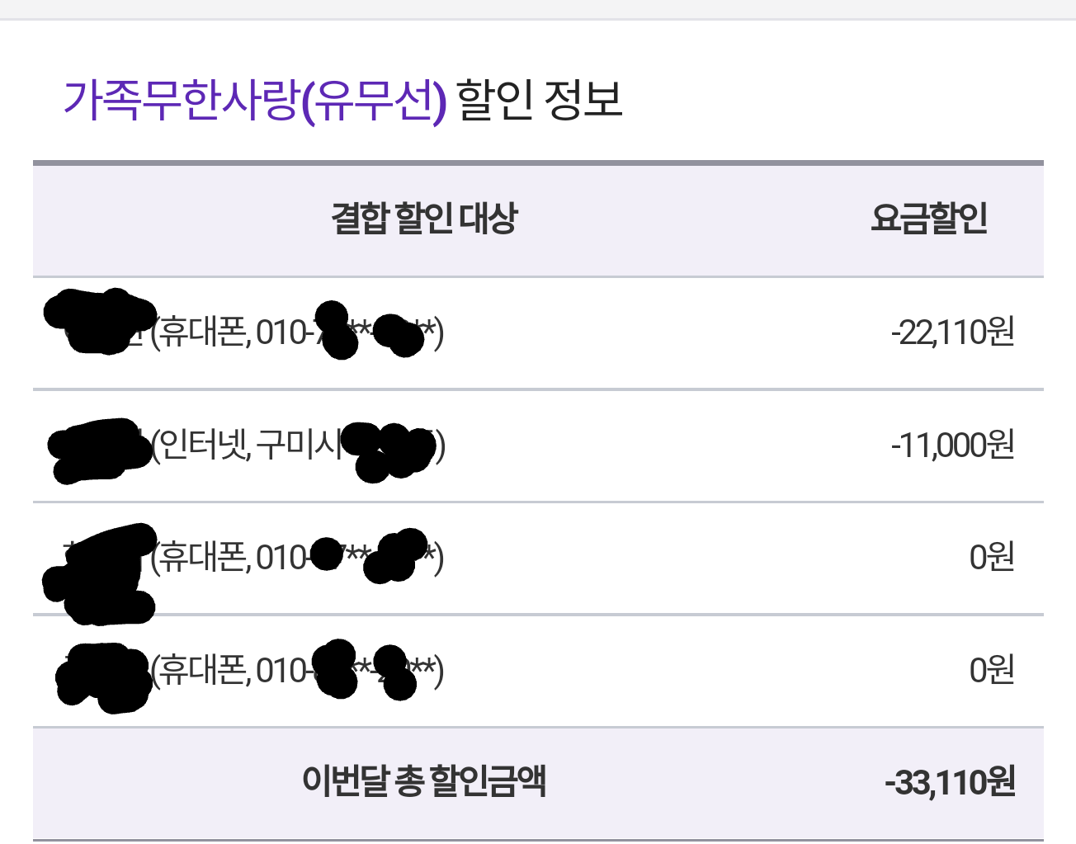Screen dimensions: 1076x844
Task: Click the 0원 directly below -11,000원
Action: (x=992, y=558)
